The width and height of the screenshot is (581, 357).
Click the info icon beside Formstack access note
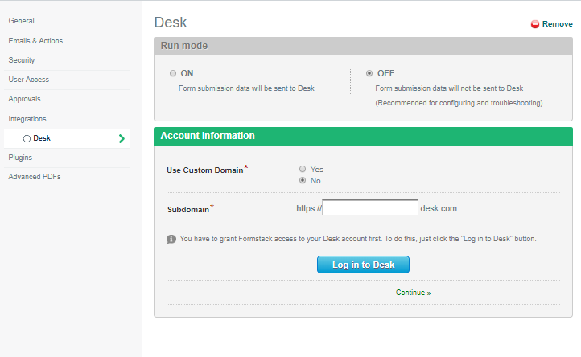[x=171, y=239]
